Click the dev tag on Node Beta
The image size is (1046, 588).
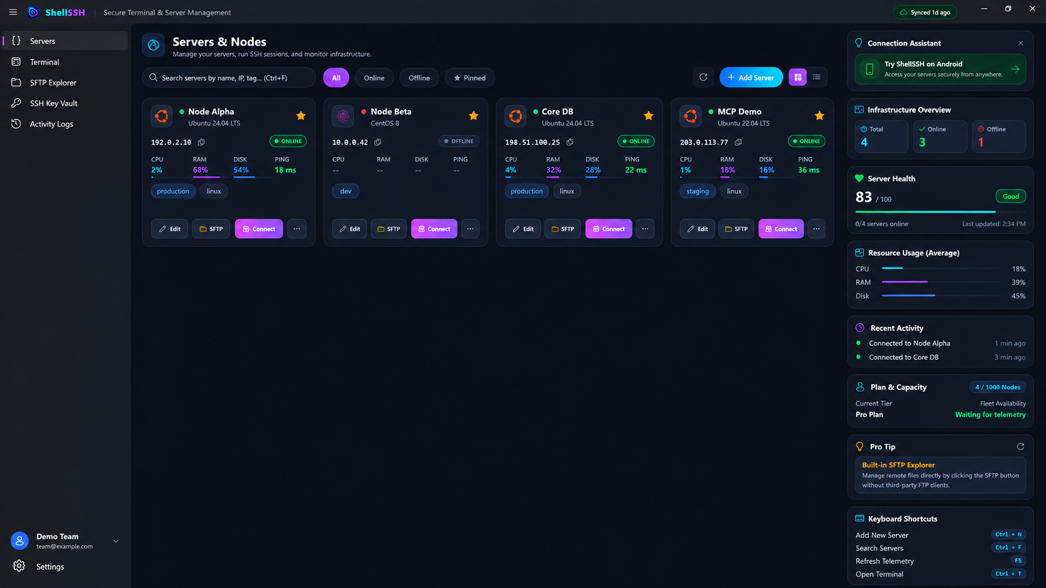(346, 191)
